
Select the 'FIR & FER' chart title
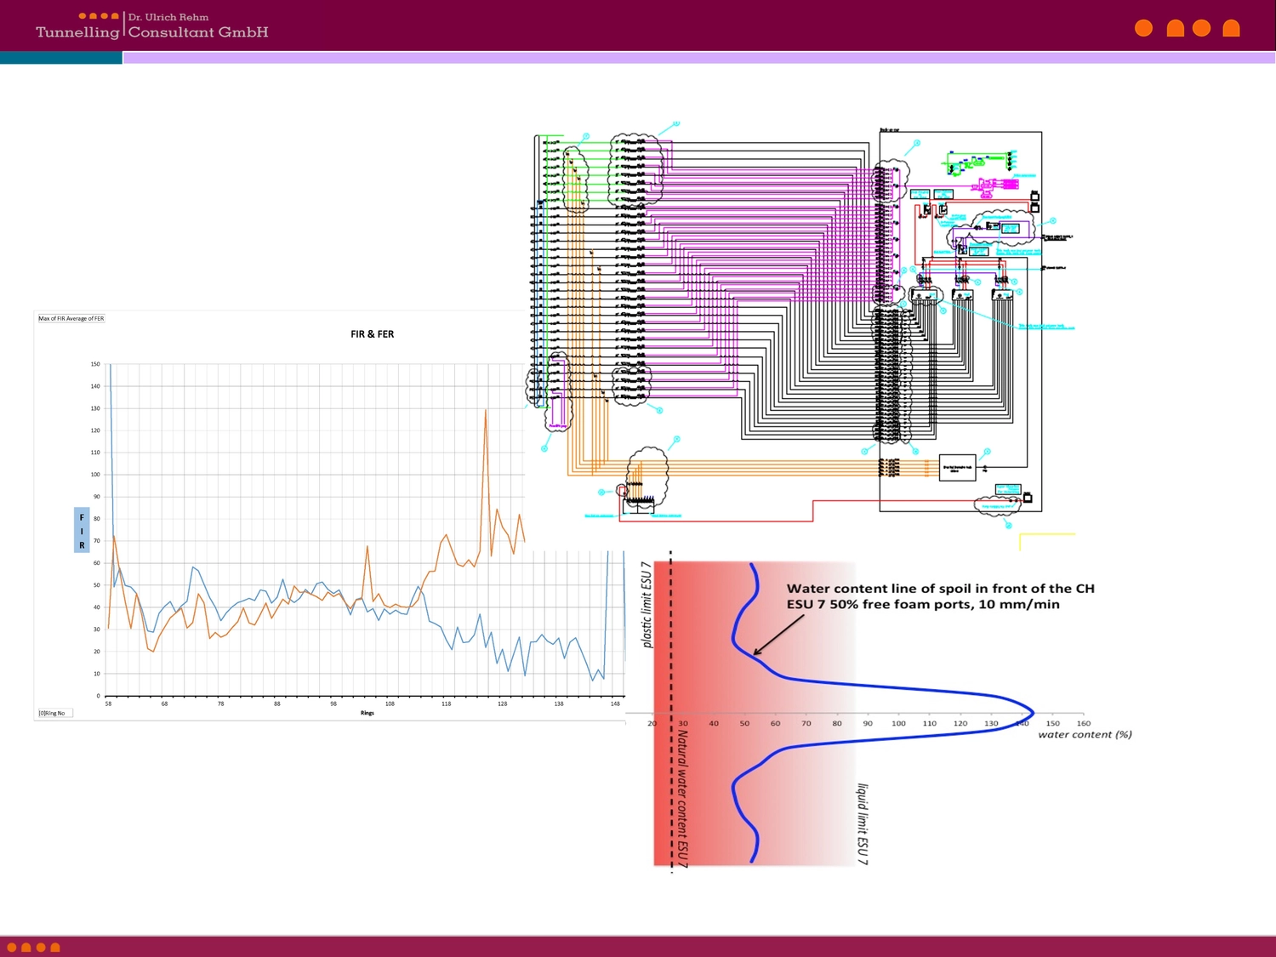373,334
